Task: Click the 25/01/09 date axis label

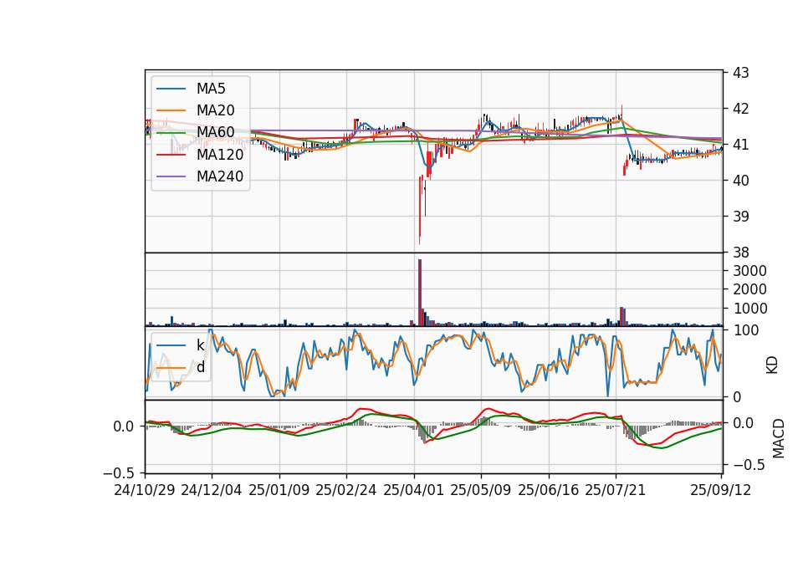Action: click(x=279, y=490)
